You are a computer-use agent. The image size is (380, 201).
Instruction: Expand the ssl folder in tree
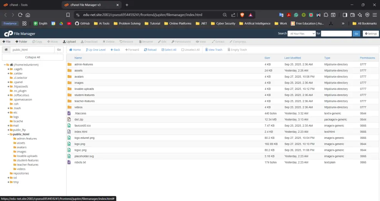pyautogui.click(x=8, y=178)
